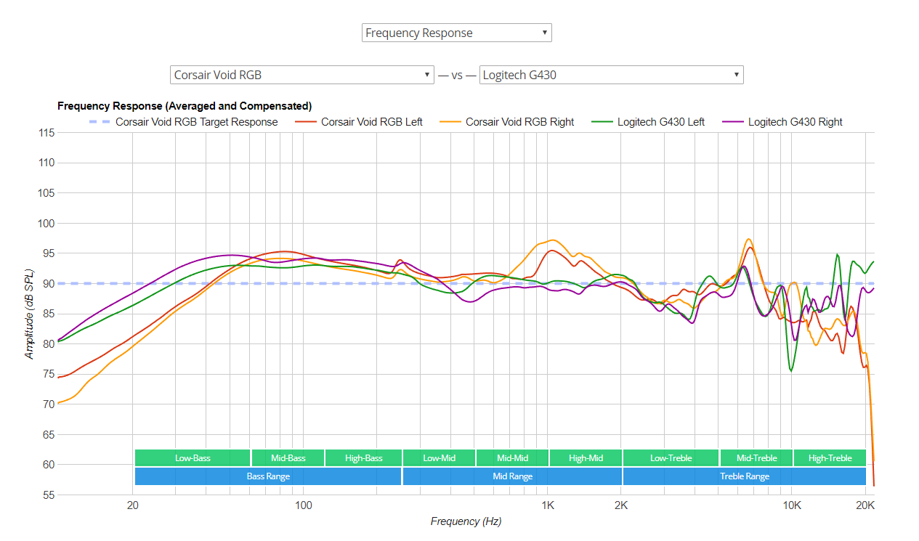Click the 2K frequency axis tick label
This screenshot has width=919, height=541.
click(x=621, y=505)
